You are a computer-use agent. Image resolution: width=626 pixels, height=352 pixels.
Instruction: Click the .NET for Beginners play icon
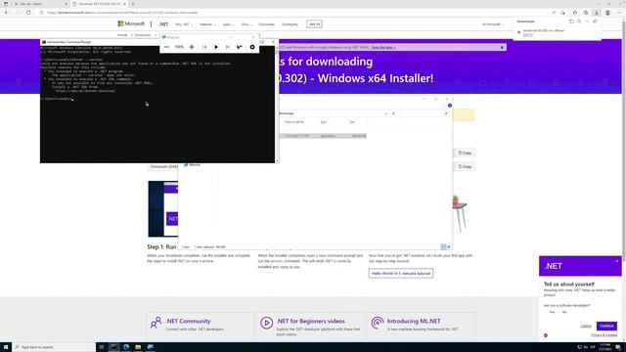pyautogui.click(x=266, y=322)
